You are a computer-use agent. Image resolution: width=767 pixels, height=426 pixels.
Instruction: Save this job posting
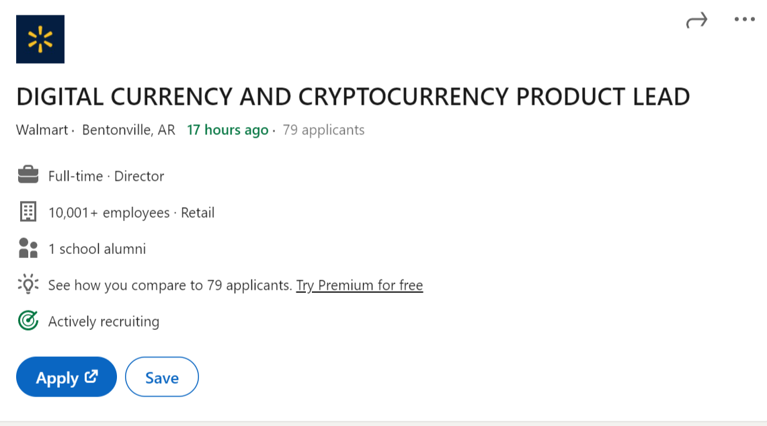pyautogui.click(x=161, y=378)
